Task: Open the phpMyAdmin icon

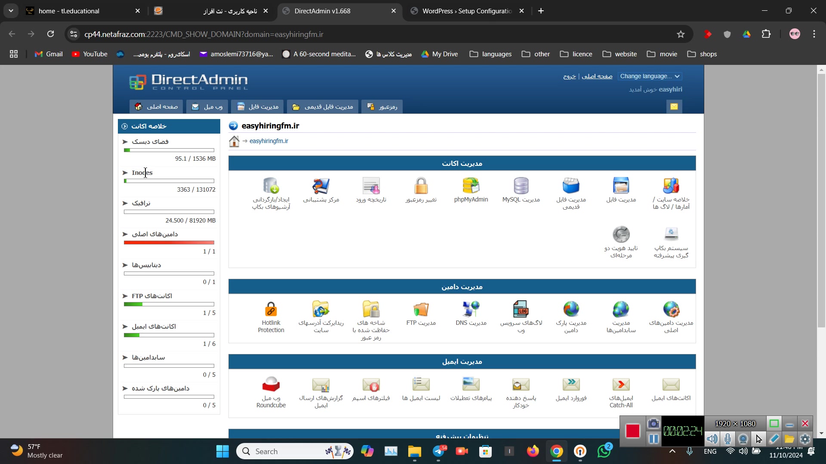Action: [471, 186]
